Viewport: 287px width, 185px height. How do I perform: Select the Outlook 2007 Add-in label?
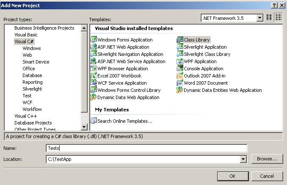click(204, 76)
